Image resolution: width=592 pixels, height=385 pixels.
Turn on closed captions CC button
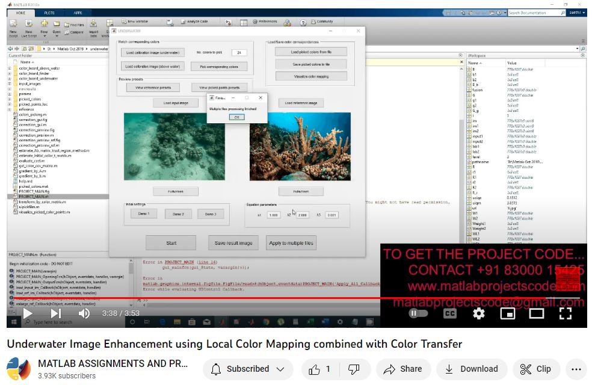tap(449, 313)
